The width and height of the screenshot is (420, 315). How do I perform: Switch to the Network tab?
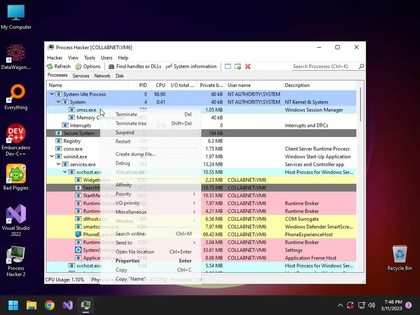coord(102,76)
